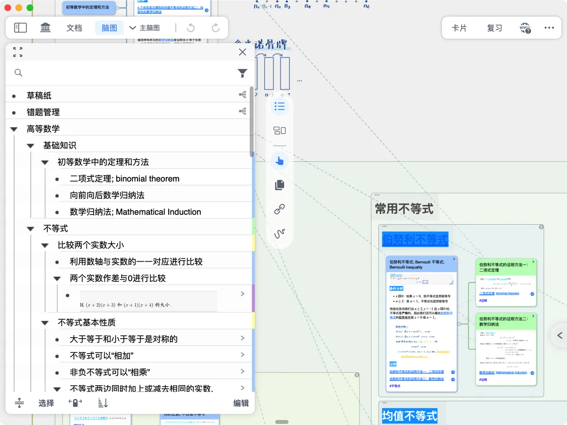Select the 常用不等式 group title
Viewport: 567px width, 425px height.
(404, 208)
